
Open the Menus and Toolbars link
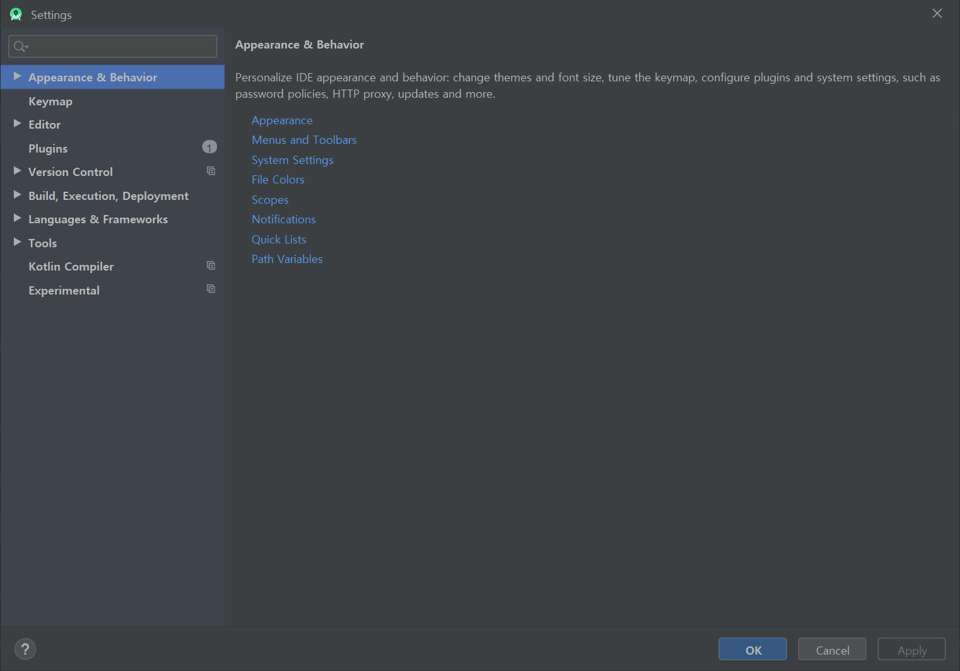pyautogui.click(x=304, y=140)
